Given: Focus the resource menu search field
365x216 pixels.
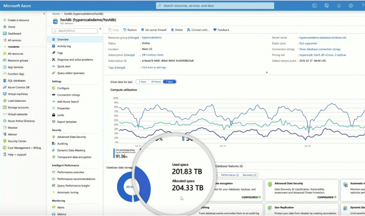Looking at the screenshot, I should tap(75, 31).
